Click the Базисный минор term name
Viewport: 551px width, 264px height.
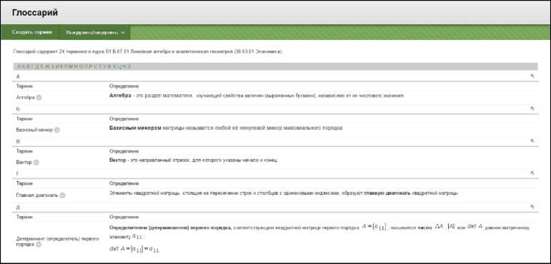(34, 130)
